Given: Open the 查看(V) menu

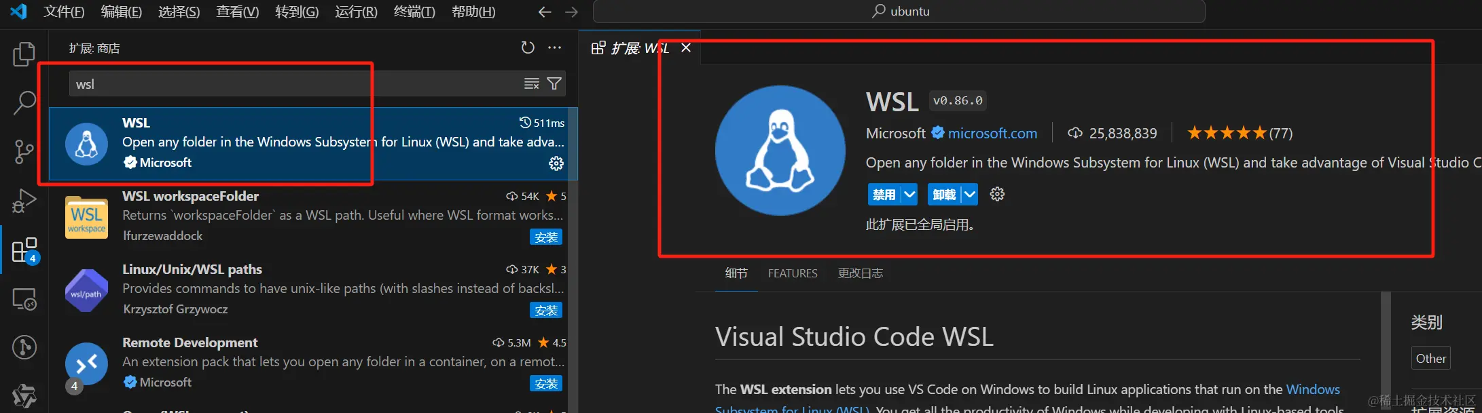Looking at the screenshot, I should point(238,12).
